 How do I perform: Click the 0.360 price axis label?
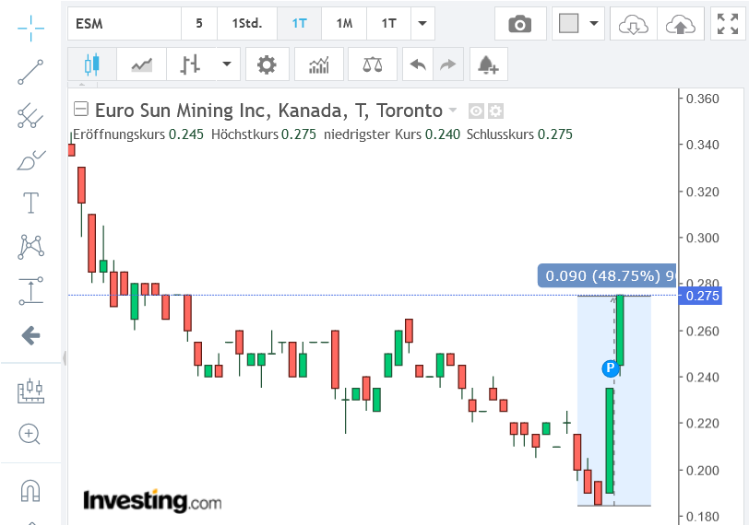702,99
